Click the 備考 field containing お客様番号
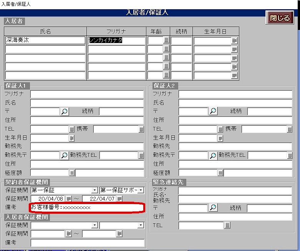 [x=87, y=208]
